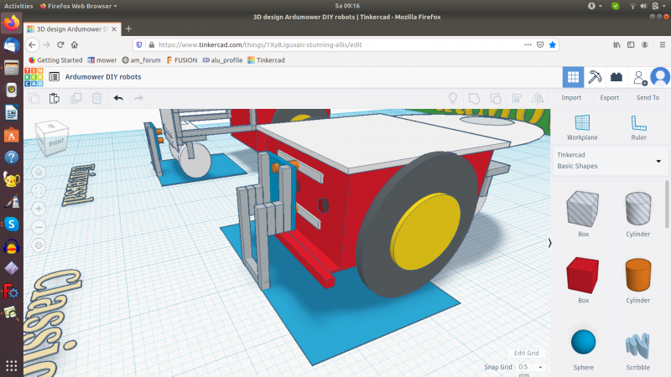Open a new browser tab
The width and height of the screenshot is (671, 377).
[x=128, y=29]
